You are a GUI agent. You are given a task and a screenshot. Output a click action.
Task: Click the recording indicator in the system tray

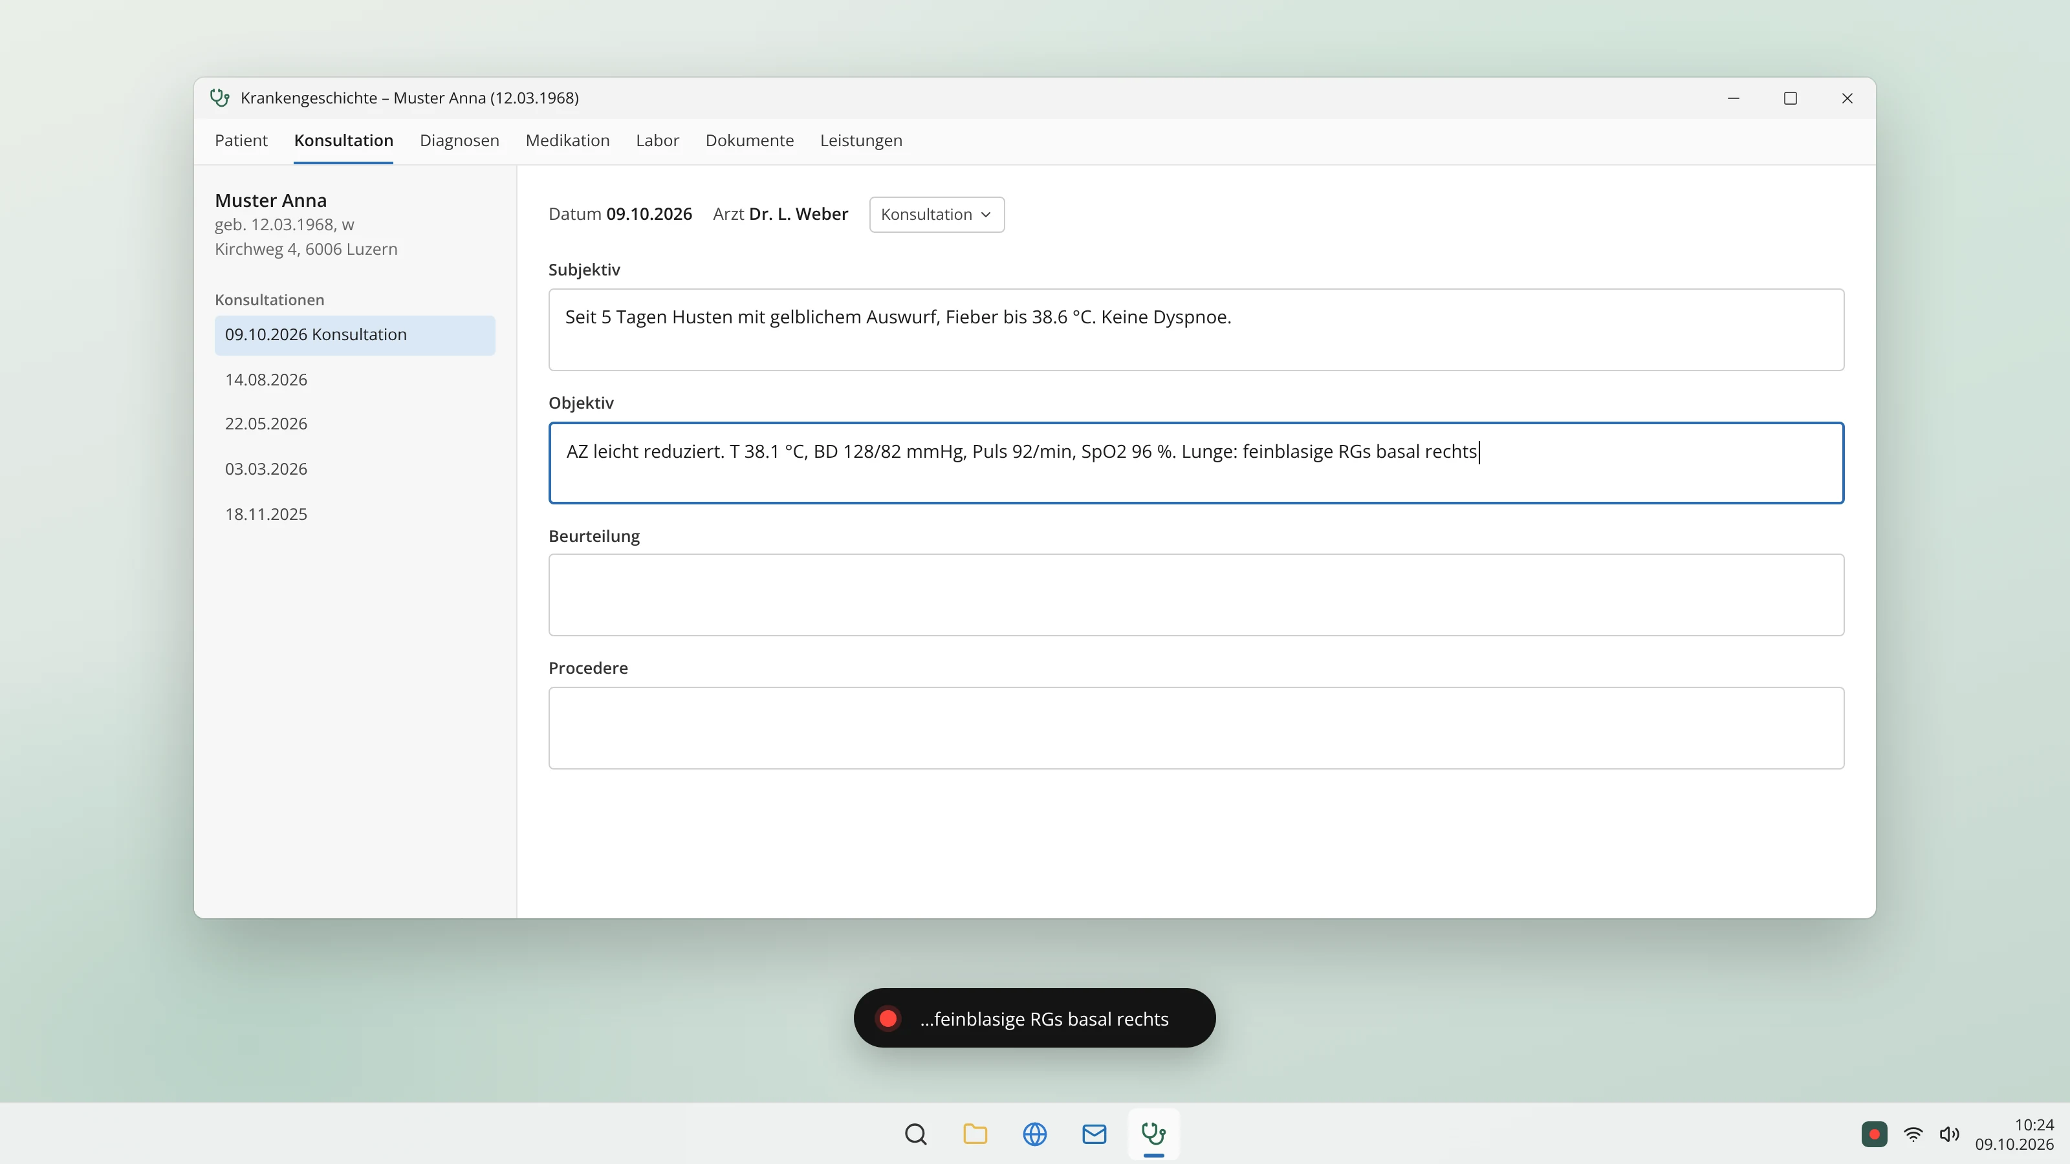tap(1874, 1134)
